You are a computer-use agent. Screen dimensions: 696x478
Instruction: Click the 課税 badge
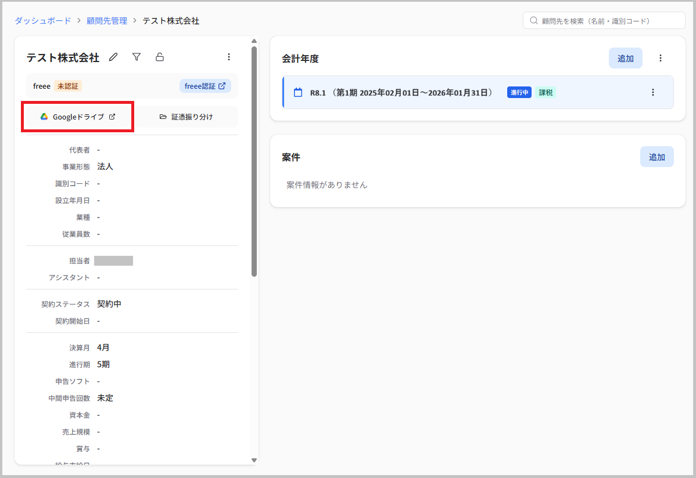546,93
